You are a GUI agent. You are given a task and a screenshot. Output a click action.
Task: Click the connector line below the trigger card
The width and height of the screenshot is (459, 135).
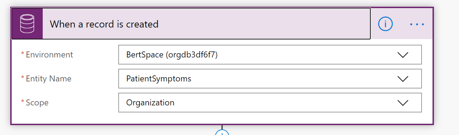[222, 127]
